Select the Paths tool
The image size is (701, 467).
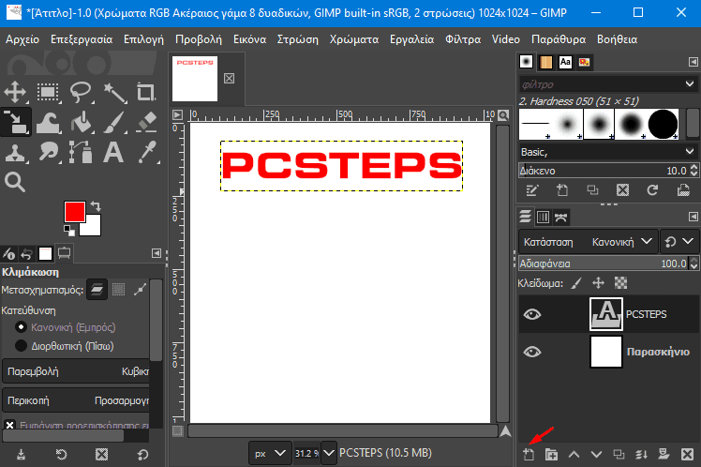click(81, 152)
